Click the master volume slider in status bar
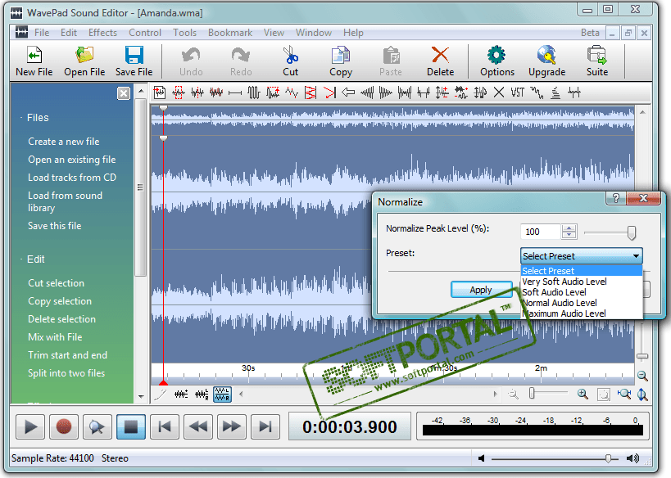671x478 pixels. [555, 458]
